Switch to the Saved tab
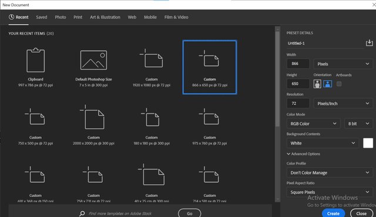The width and height of the screenshot is (376, 217). (x=42, y=17)
